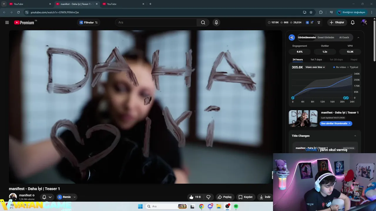Close the manifest Daha İyi browser tab

point(97,4)
